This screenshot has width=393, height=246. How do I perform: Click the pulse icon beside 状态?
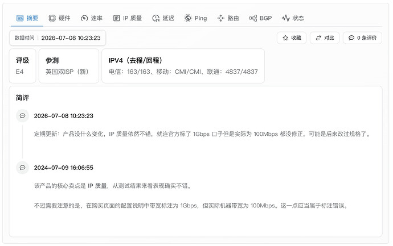pos(286,18)
